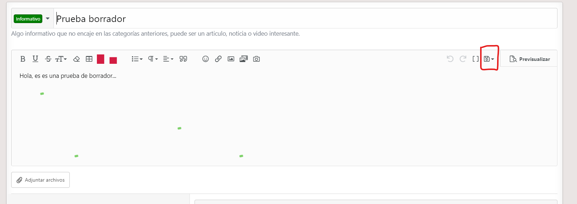This screenshot has width=577, height=204.
Task: Click the first tall red color swatch
Action: [x=101, y=59]
